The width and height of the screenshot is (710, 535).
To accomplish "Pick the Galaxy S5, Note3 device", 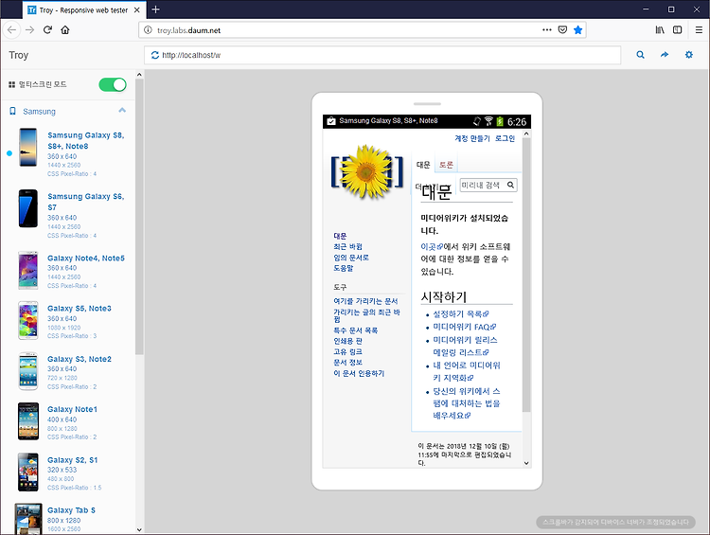I will [x=80, y=309].
